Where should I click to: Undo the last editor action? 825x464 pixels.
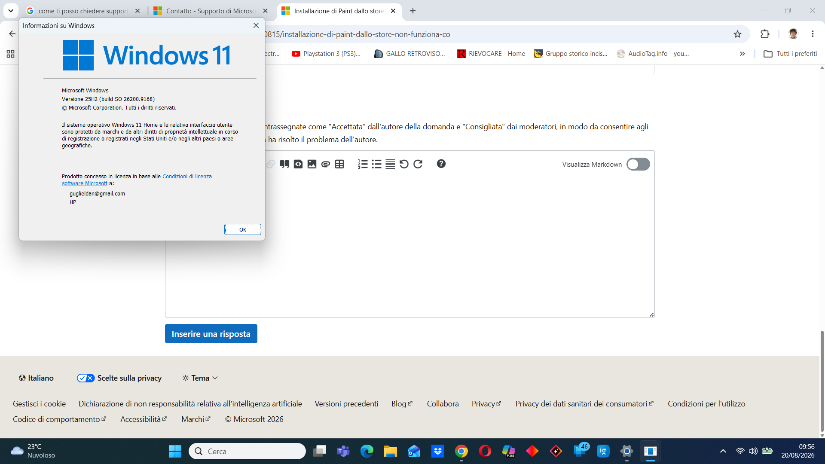coord(404,164)
